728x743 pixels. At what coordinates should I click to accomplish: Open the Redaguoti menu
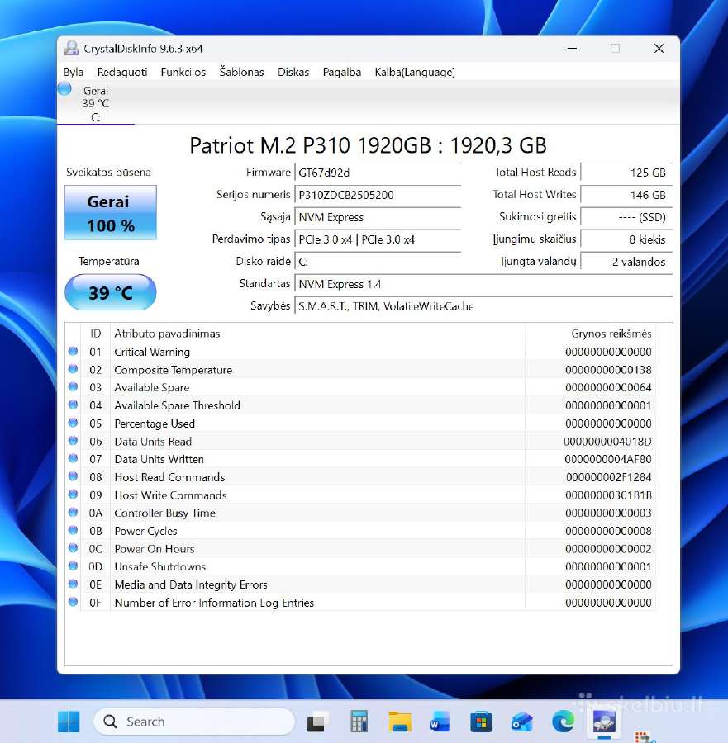coord(122,72)
